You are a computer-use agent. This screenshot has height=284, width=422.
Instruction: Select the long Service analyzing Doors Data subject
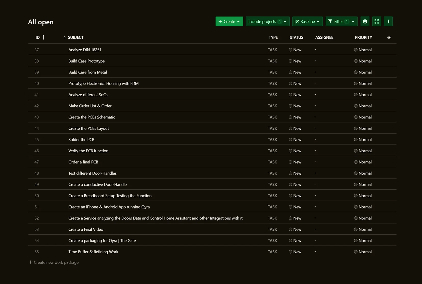click(155, 218)
